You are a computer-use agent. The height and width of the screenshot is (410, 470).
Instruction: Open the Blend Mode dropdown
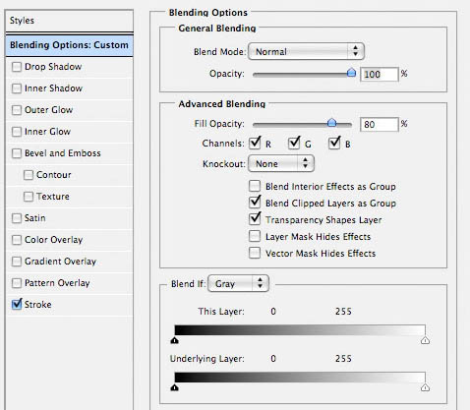point(306,51)
